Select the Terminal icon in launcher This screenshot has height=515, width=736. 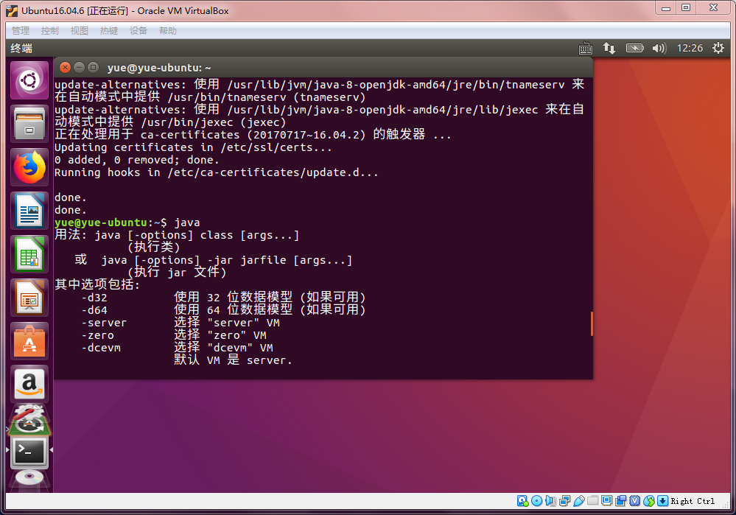pyautogui.click(x=29, y=452)
